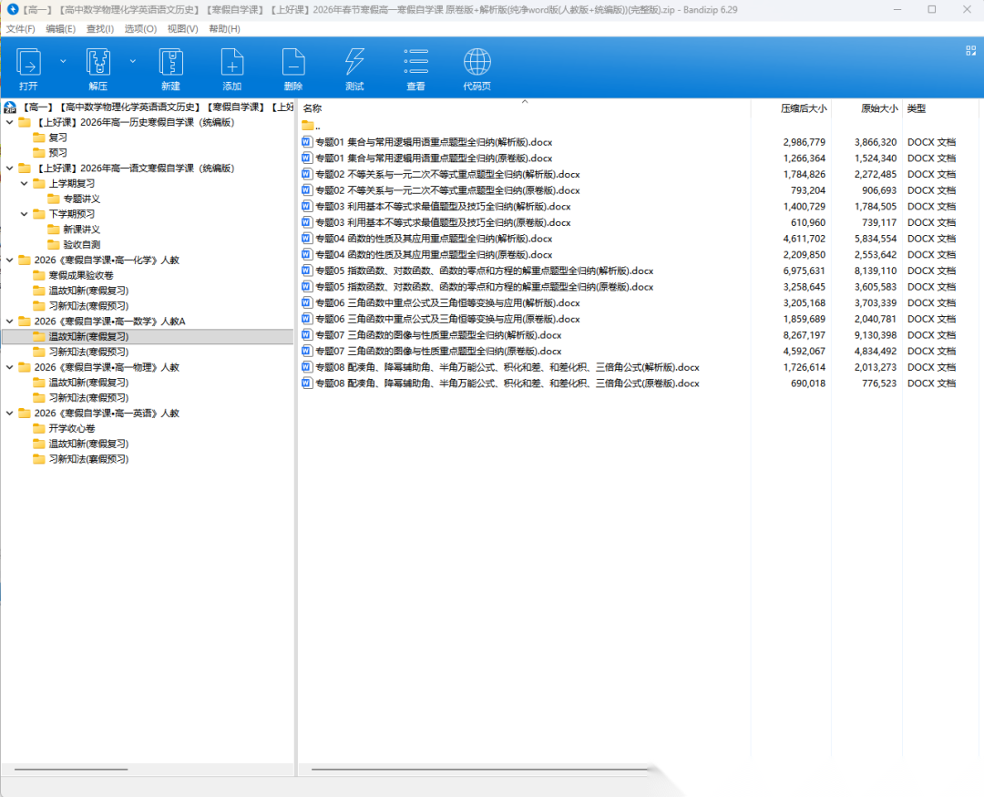984x797 pixels.
Task: Open the dropdown arrow next to 解压
Action: 133,61
